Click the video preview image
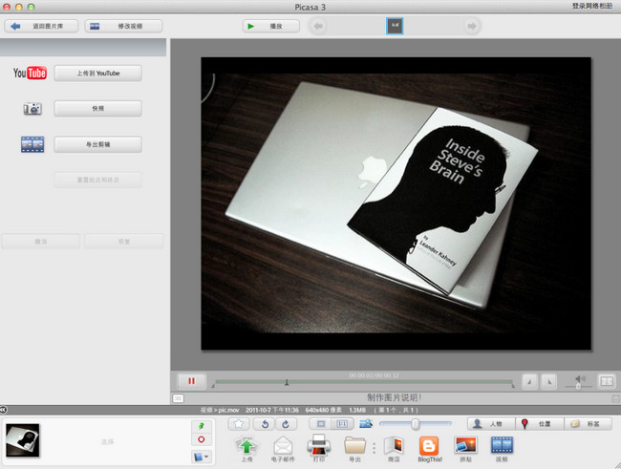 [x=396, y=203]
